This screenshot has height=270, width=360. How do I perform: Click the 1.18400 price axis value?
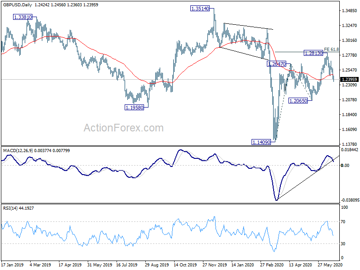pyautogui.click(x=350, y=115)
